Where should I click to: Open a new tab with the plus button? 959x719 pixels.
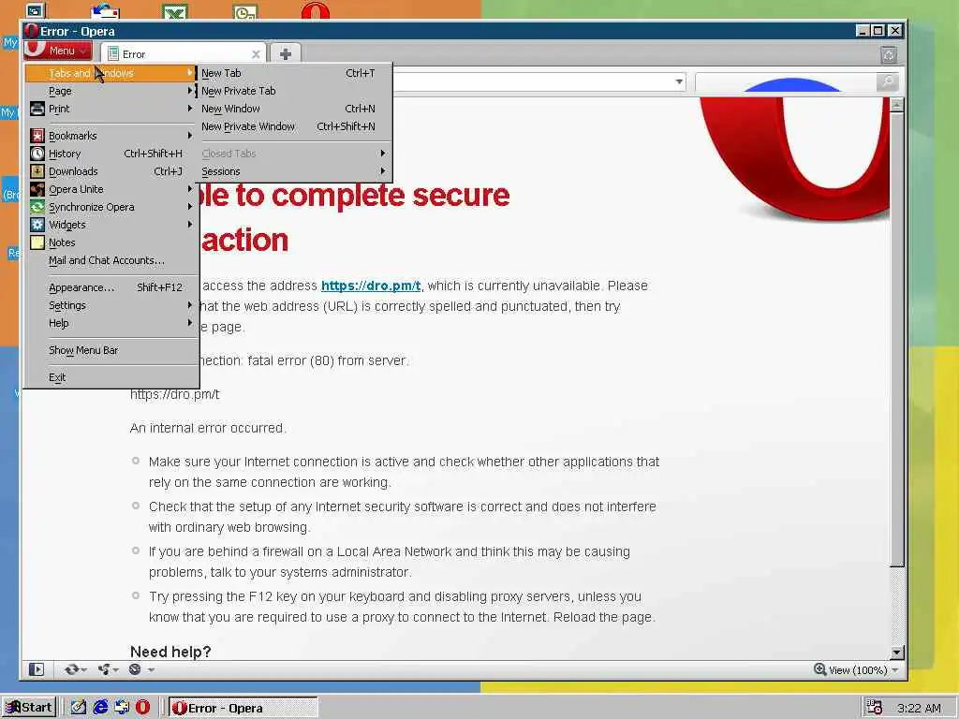285,53
